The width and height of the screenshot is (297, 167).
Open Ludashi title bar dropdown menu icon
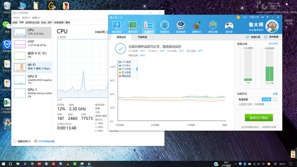click(x=267, y=17)
